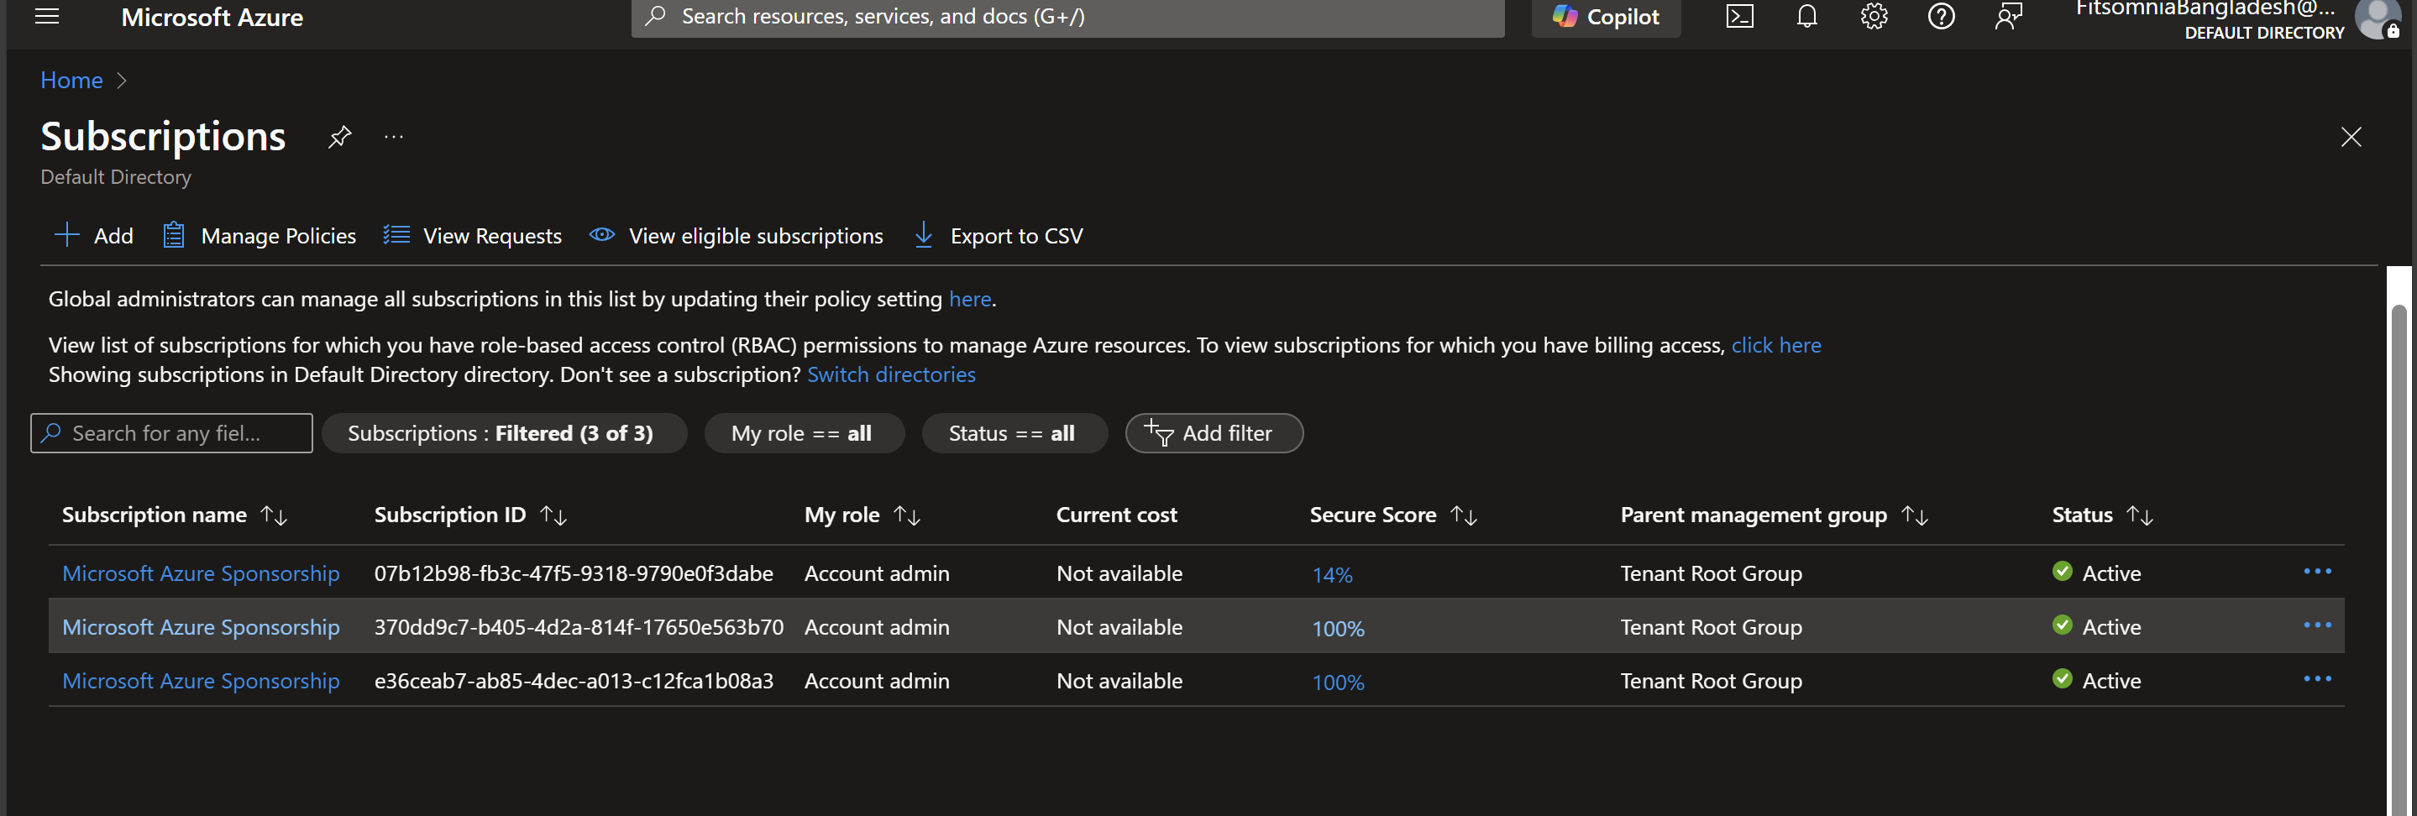Screen dimensions: 2417x816
Task: Open the My role == all filter
Action: click(x=804, y=433)
